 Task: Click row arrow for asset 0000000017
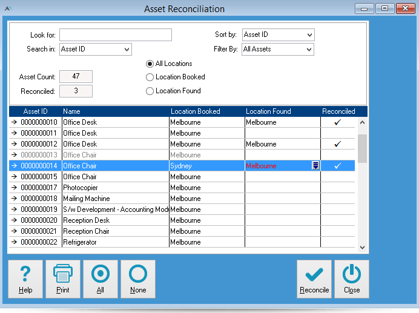point(14,188)
